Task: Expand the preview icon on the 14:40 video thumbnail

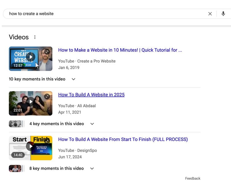Action: (x=47, y=141)
